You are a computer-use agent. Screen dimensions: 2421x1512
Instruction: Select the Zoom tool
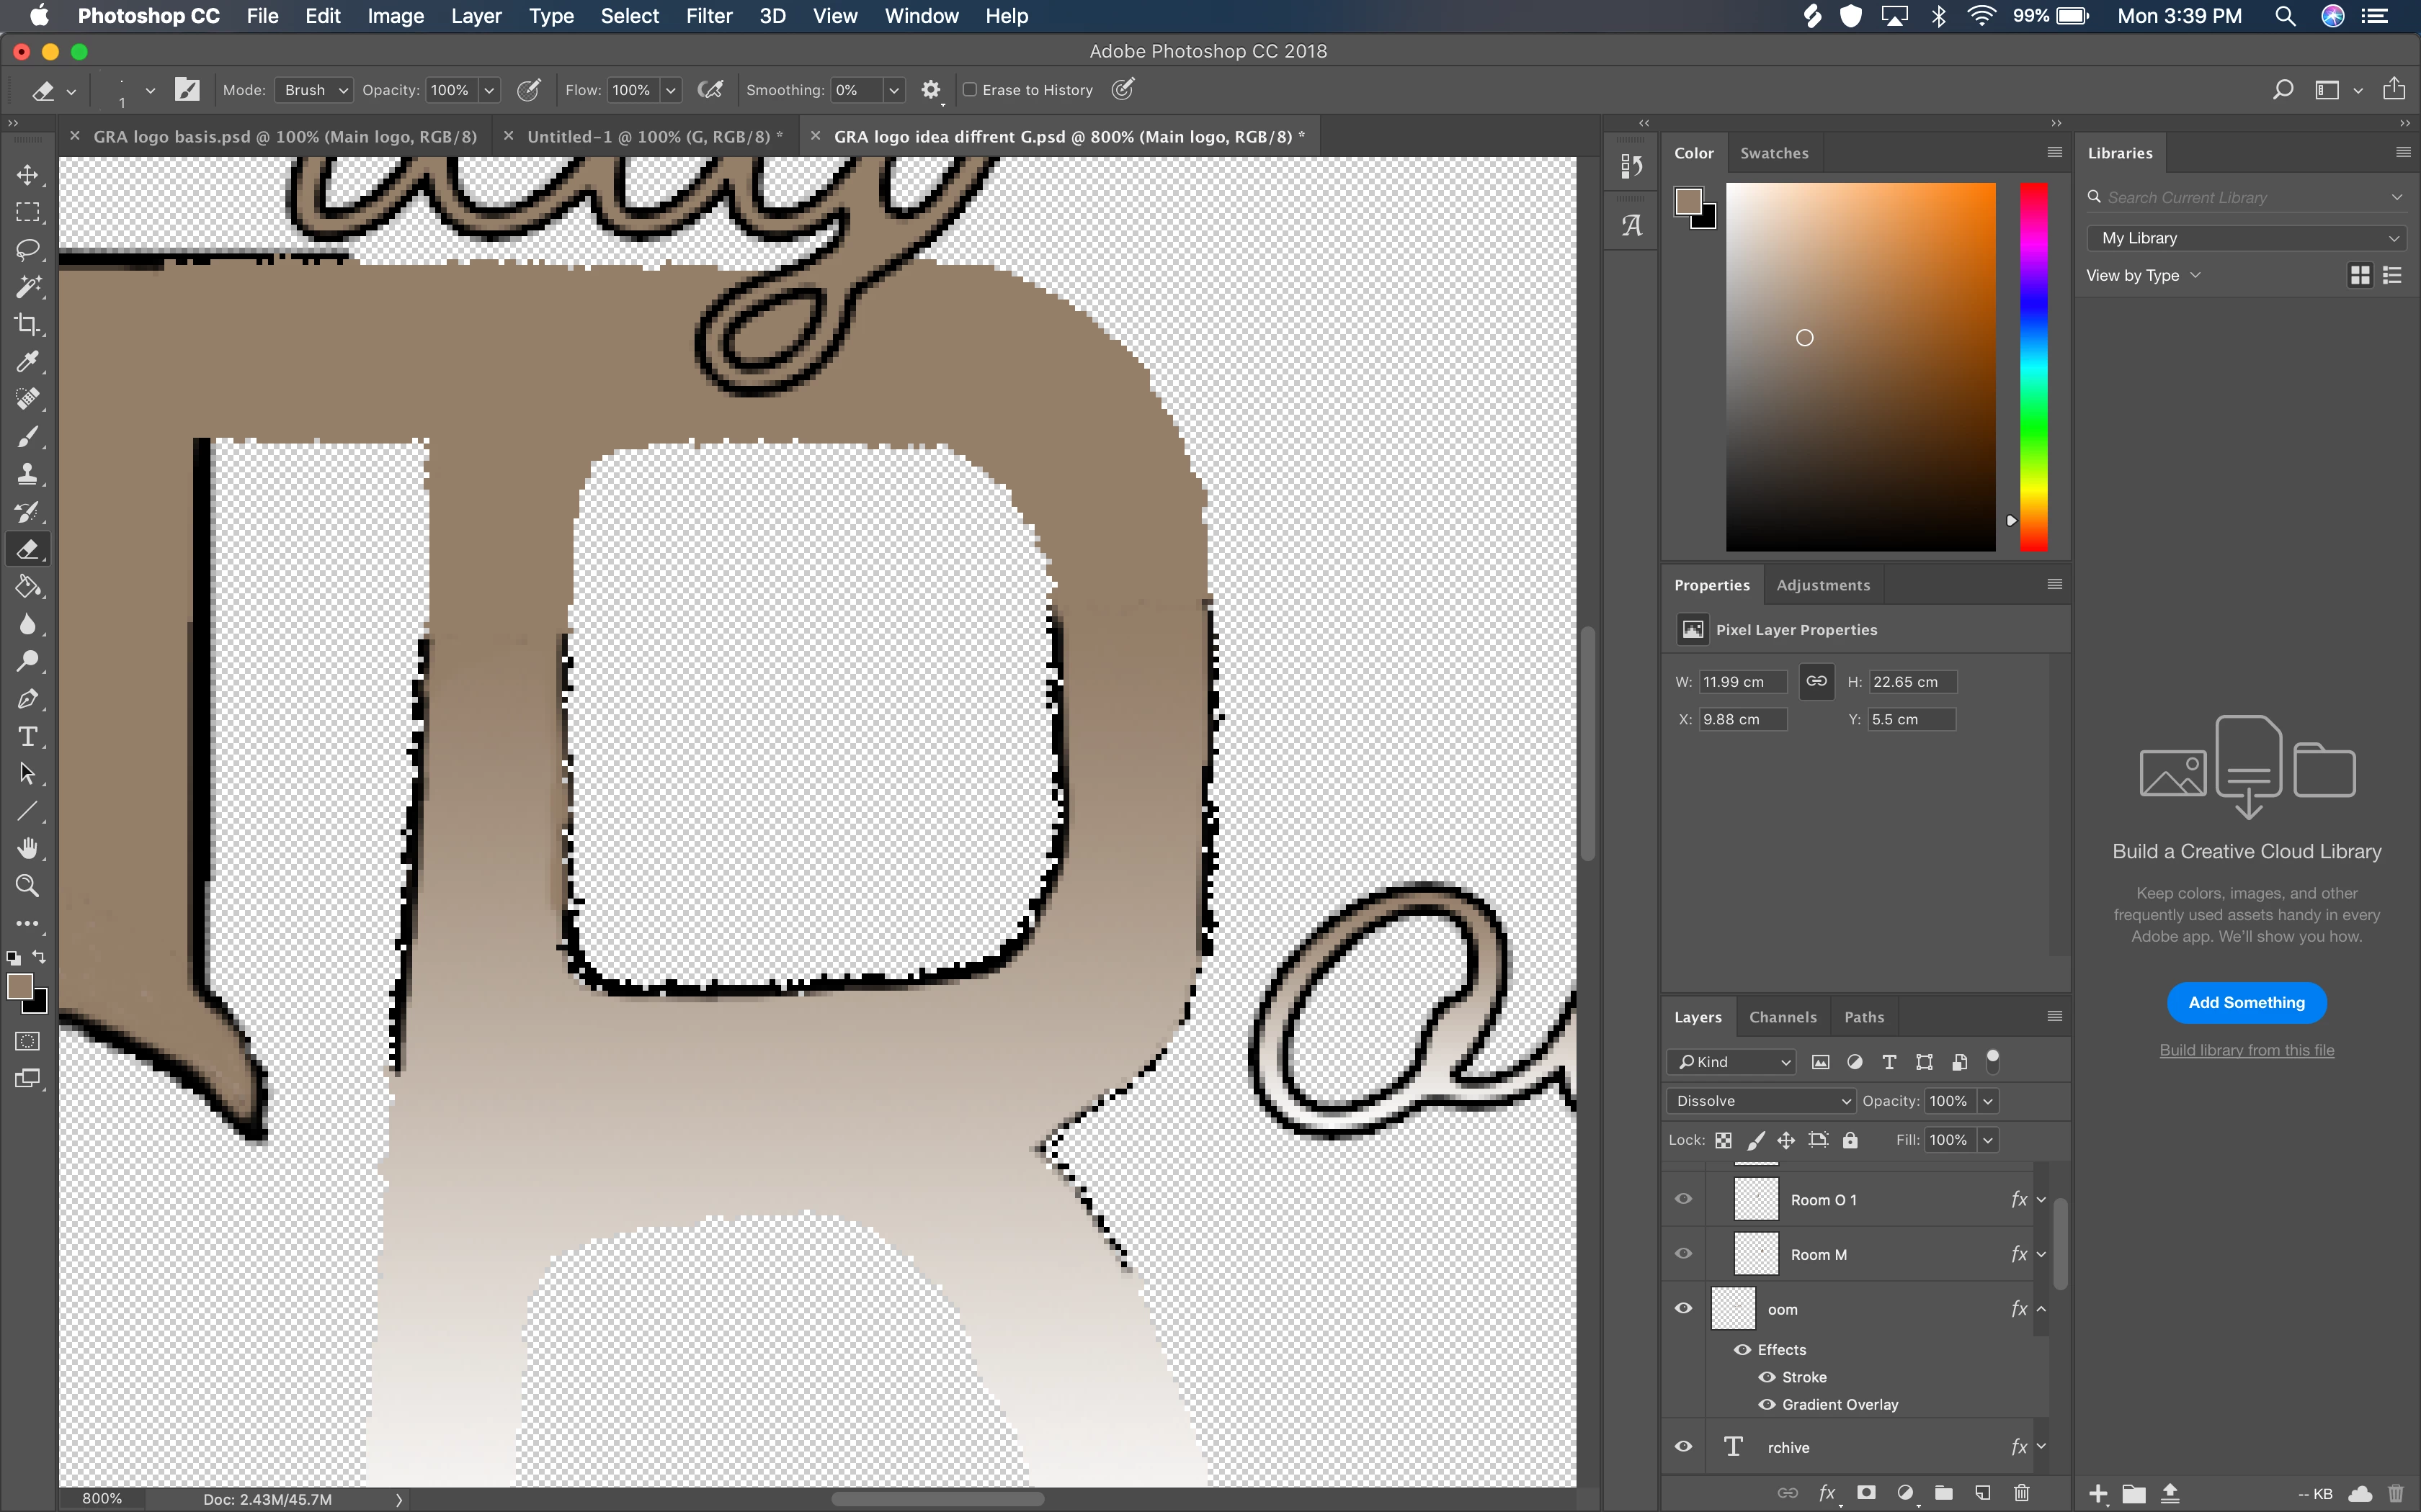tap(27, 886)
